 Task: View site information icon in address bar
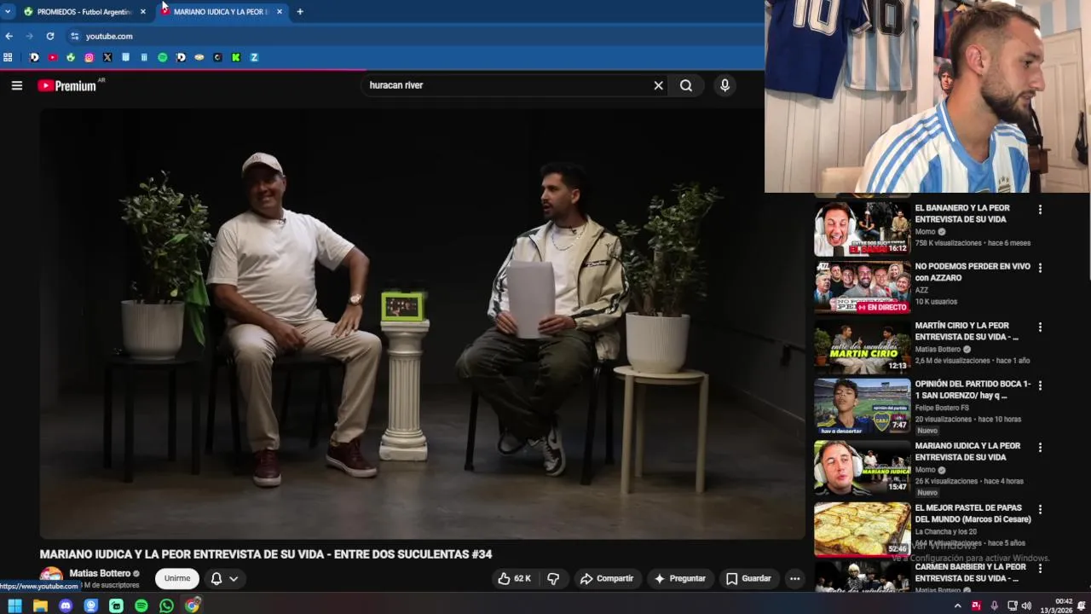point(74,36)
